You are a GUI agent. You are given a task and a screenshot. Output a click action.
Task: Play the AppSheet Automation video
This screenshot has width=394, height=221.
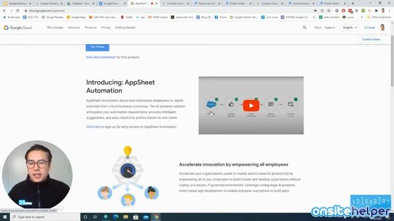click(251, 106)
